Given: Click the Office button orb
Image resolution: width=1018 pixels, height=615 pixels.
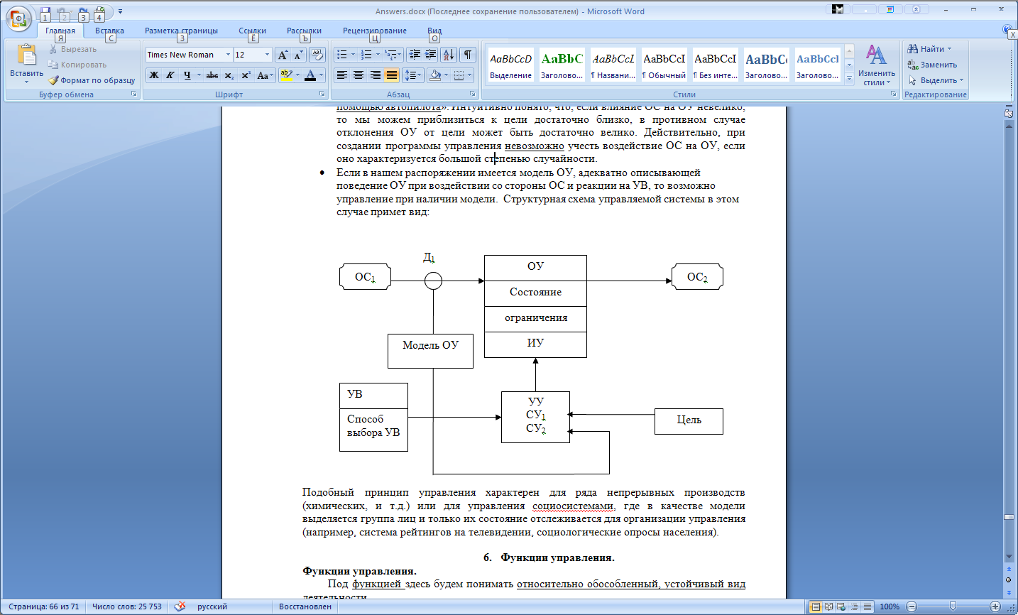Looking at the screenshot, I should pyautogui.click(x=18, y=18).
